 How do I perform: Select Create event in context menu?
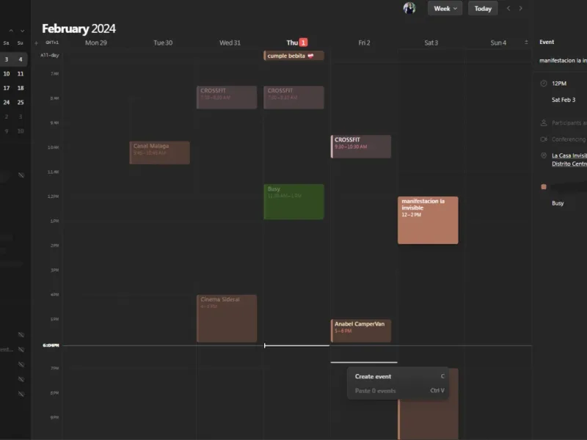pyautogui.click(x=398, y=376)
